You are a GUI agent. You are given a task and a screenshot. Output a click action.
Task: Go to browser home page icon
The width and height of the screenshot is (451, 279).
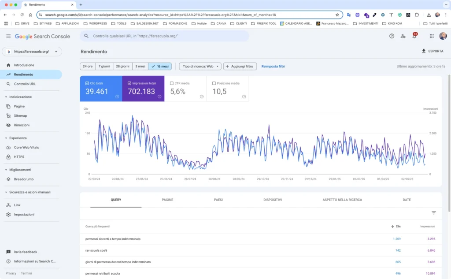(30, 15)
